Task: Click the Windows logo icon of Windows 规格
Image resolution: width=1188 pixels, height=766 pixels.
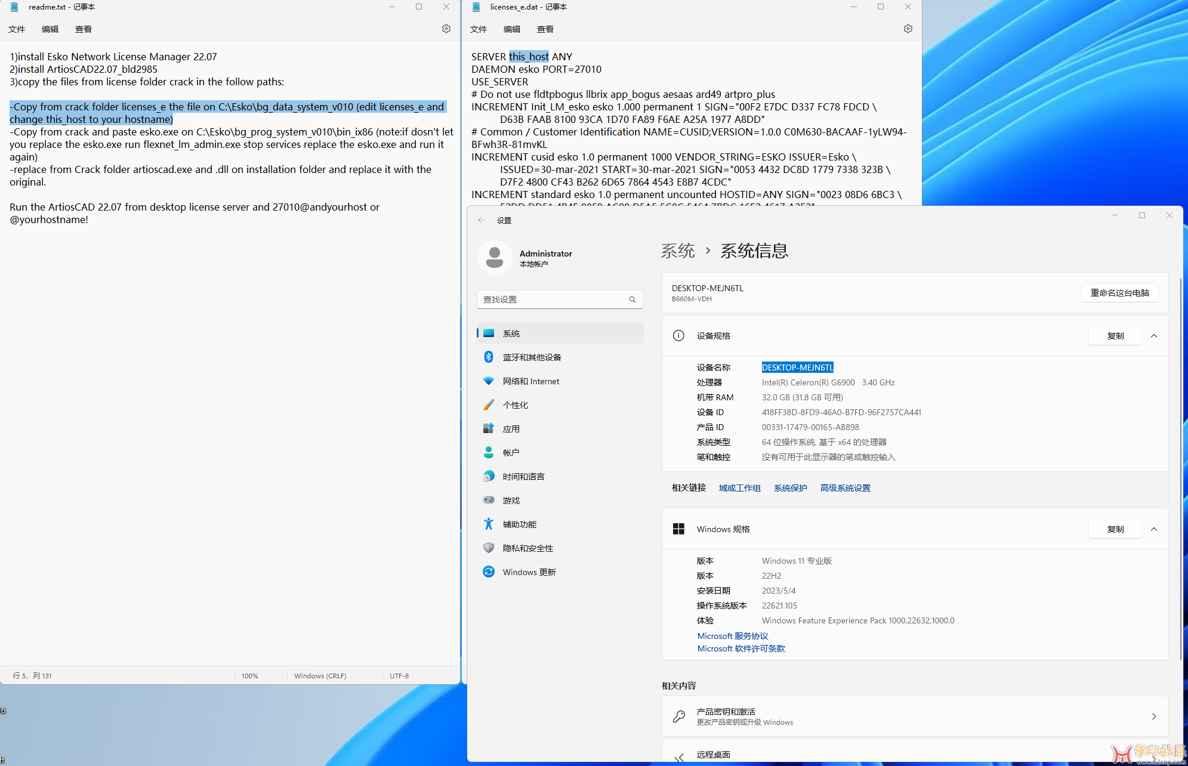Action: [x=678, y=529]
